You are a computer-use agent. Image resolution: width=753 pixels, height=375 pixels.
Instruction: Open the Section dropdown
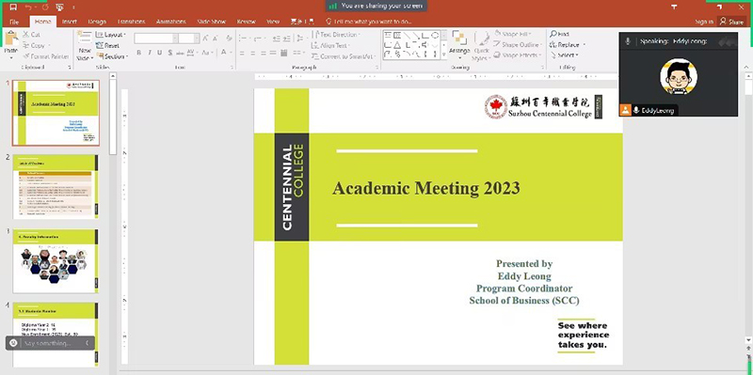coord(112,56)
